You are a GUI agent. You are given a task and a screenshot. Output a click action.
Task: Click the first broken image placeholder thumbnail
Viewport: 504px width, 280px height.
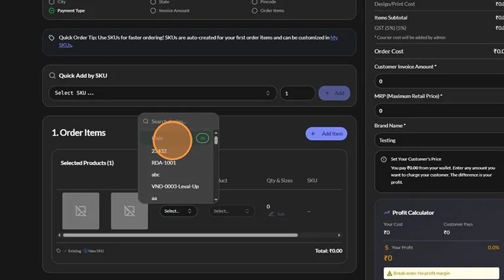pyautogui.click(x=81, y=211)
